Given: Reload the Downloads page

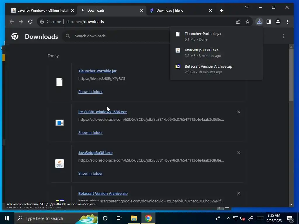Looking at the screenshot, I should pyautogui.click(x=30, y=22).
